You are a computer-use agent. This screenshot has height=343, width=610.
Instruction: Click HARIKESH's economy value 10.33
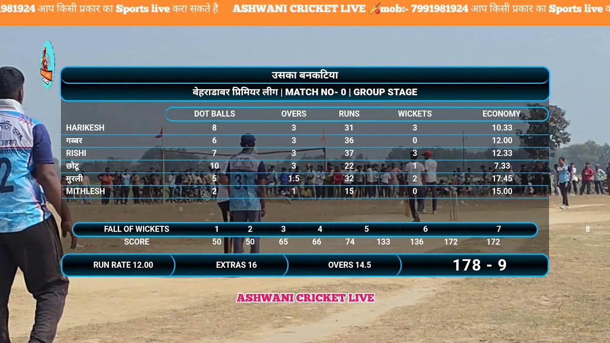(502, 128)
